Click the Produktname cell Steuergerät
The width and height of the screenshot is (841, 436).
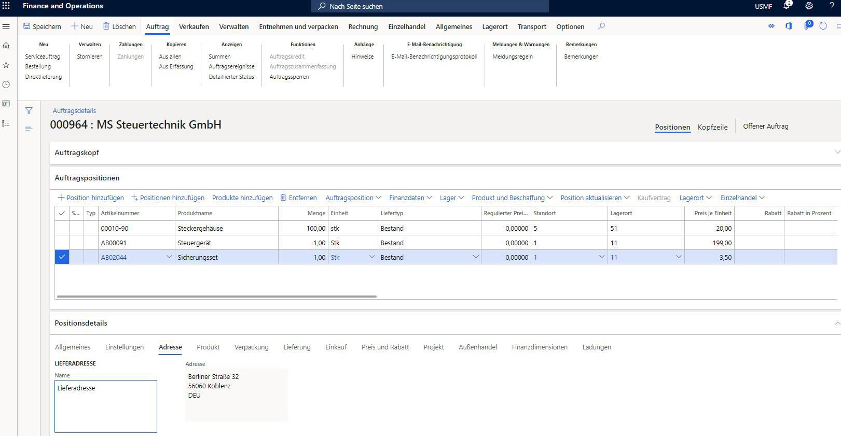pos(227,243)
